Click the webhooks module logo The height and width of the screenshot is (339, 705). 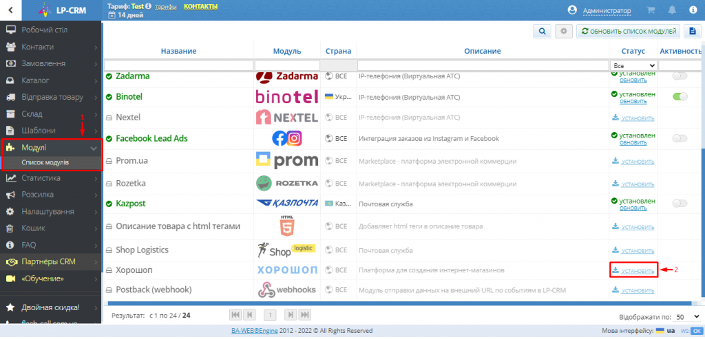(x=287, y=289)
